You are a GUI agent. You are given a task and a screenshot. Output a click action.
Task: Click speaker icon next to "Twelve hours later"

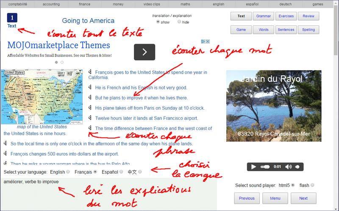point(90,118)
